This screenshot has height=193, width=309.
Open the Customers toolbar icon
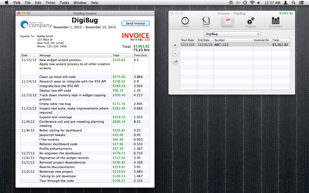click(275, 22)
